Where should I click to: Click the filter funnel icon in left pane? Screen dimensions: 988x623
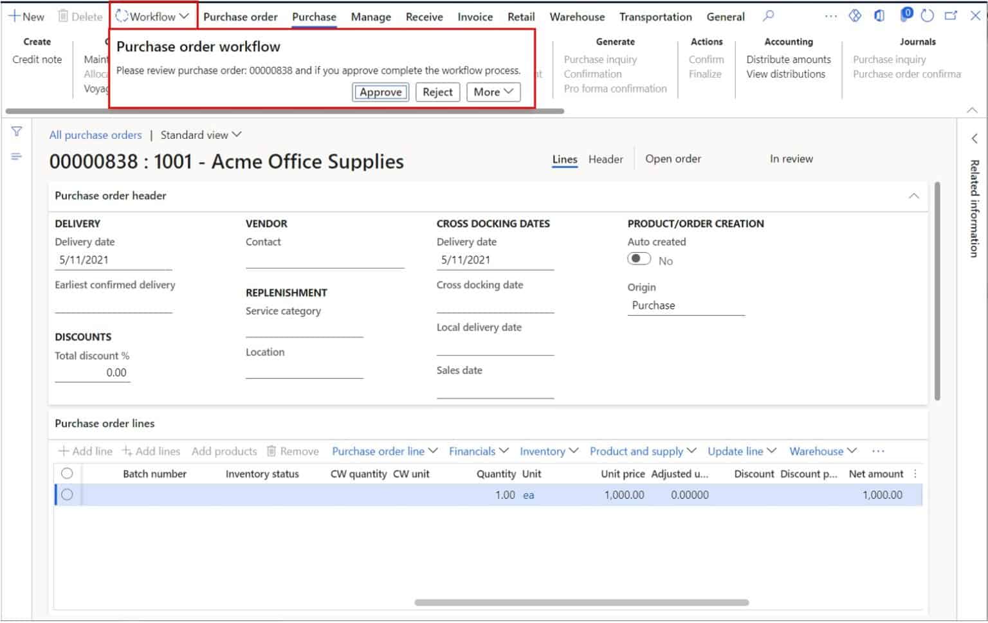tap(16, 131)
